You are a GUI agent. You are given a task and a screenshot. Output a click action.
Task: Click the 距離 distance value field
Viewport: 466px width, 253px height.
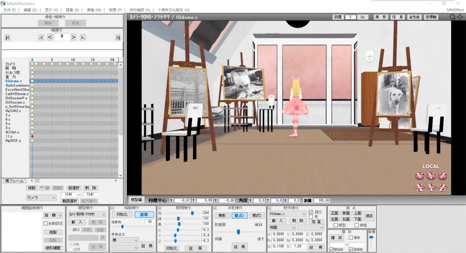click(x=321, y=200)
